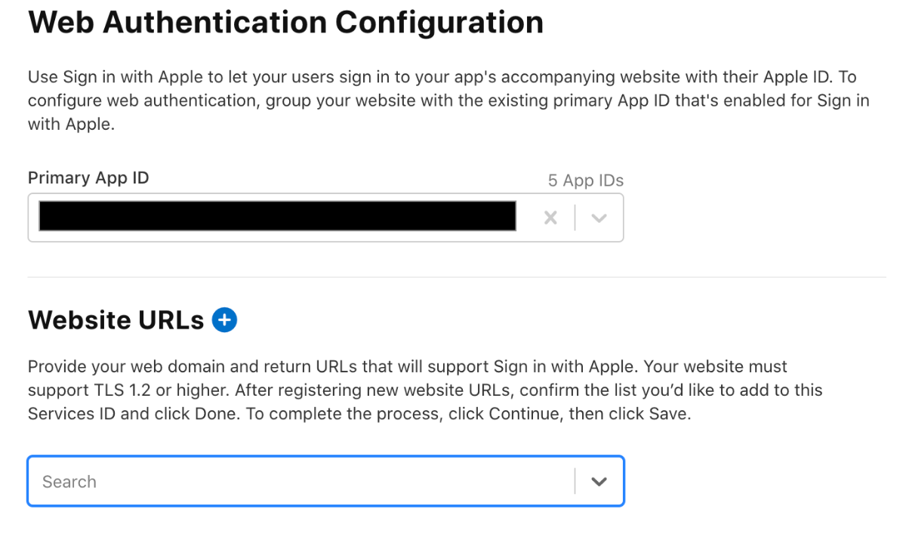Click the "5 App IDs" count text

point(585,181)
